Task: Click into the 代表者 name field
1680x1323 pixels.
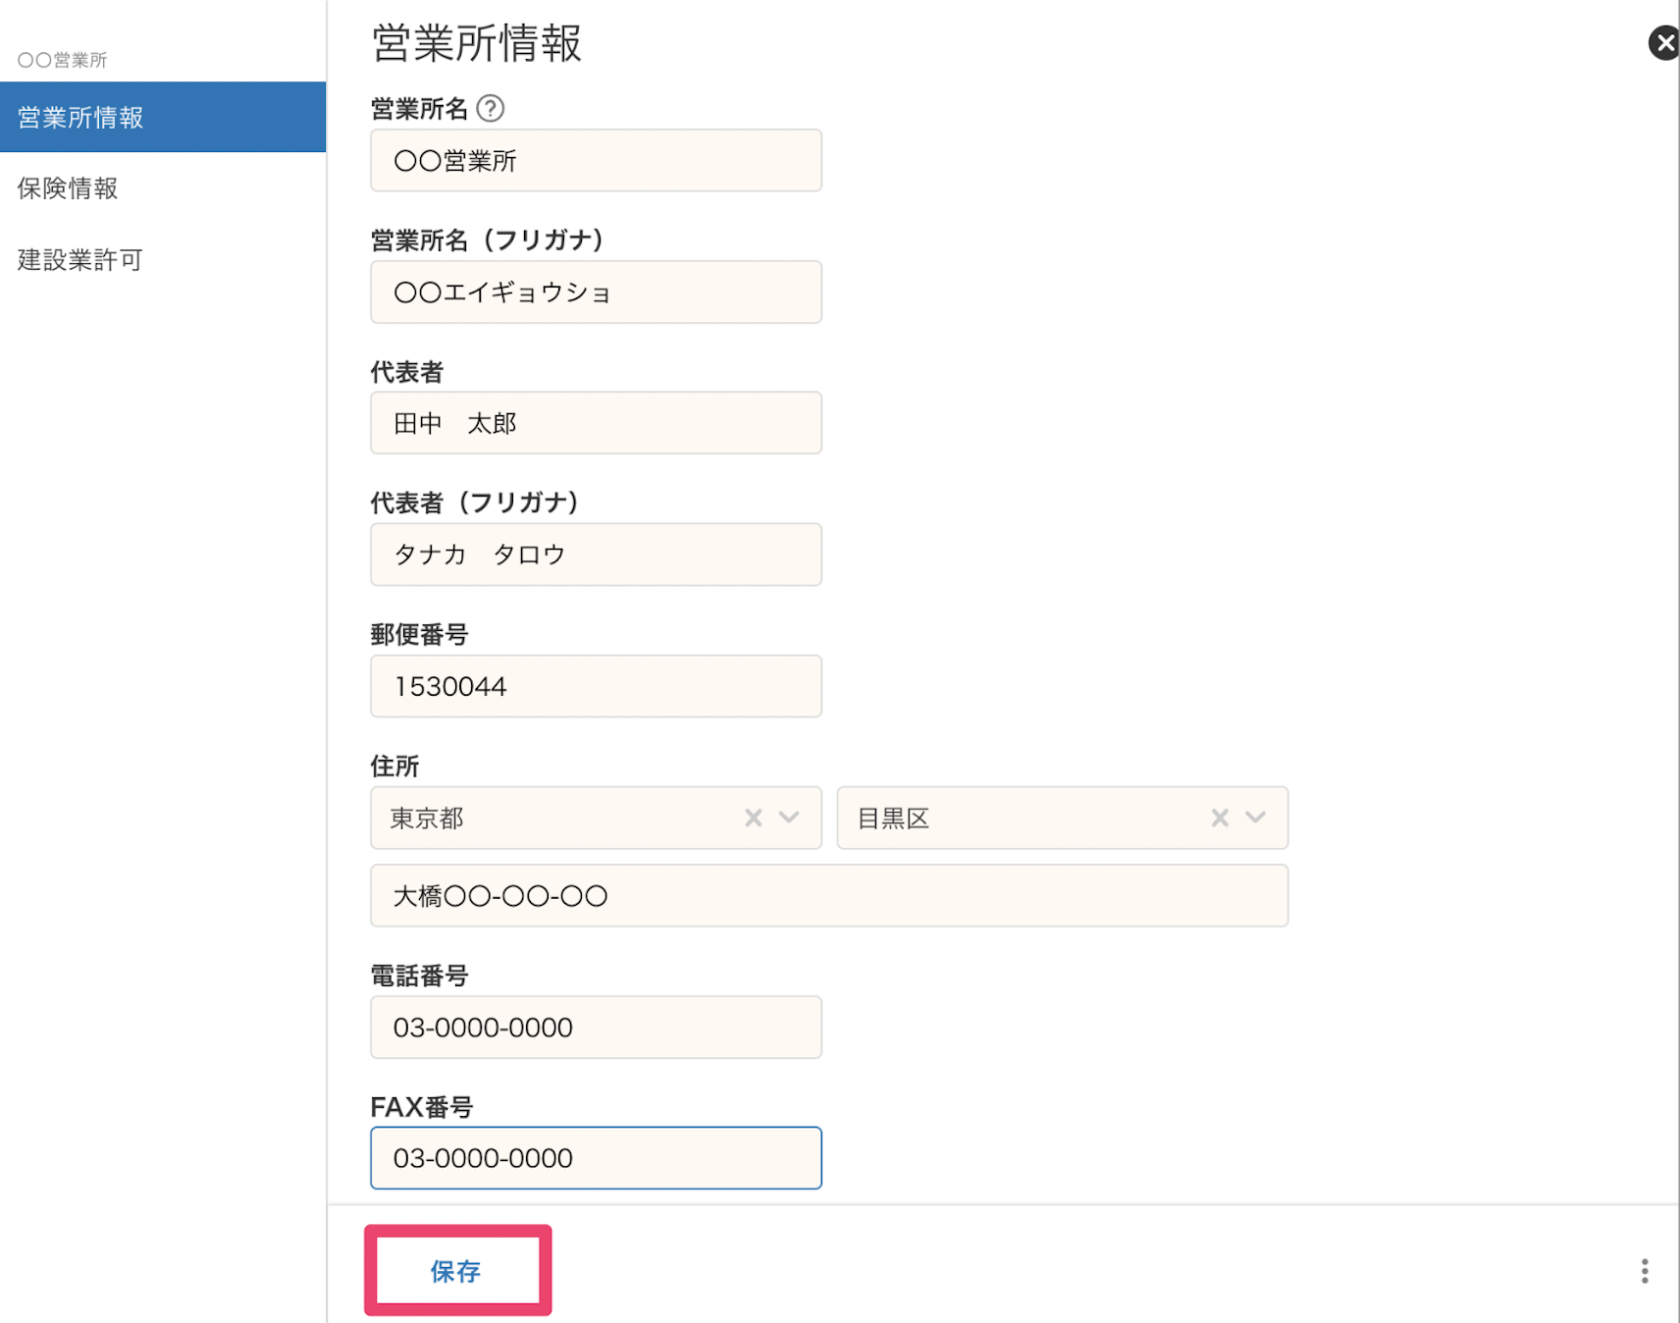Action: pyautogui.click(x=596, y=423)
